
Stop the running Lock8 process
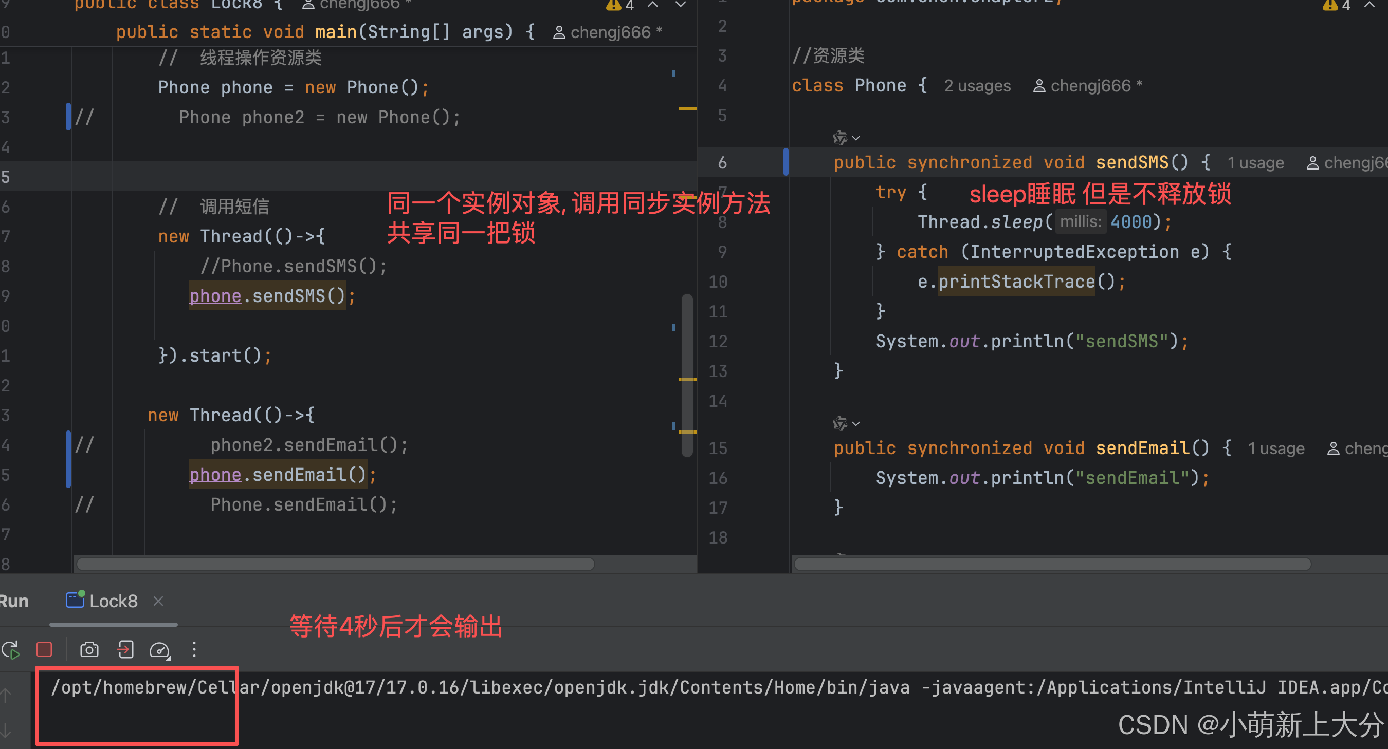(44, 650)
